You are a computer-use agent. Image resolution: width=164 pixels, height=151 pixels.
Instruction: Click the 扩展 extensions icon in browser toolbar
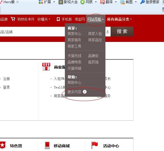41,2
